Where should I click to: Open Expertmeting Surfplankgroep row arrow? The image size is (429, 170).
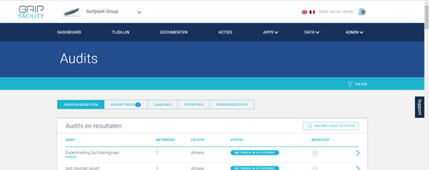point(358,153)
